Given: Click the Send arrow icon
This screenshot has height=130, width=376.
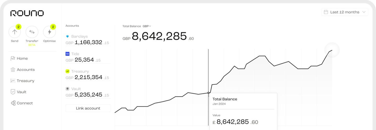Looking at the screenshot, I should point(15,32).
